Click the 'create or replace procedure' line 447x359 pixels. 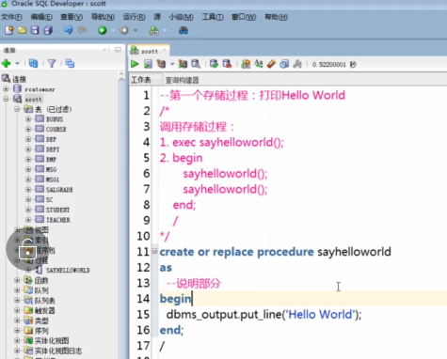coord(276,252)
